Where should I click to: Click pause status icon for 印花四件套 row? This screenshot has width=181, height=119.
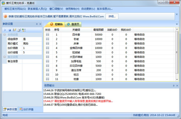tap(48, 66)
